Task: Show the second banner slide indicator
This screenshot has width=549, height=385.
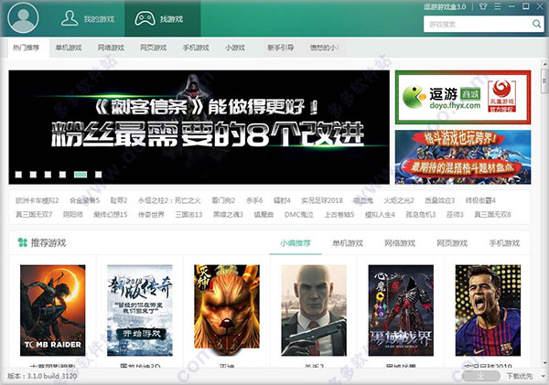Action: [33, 175]
